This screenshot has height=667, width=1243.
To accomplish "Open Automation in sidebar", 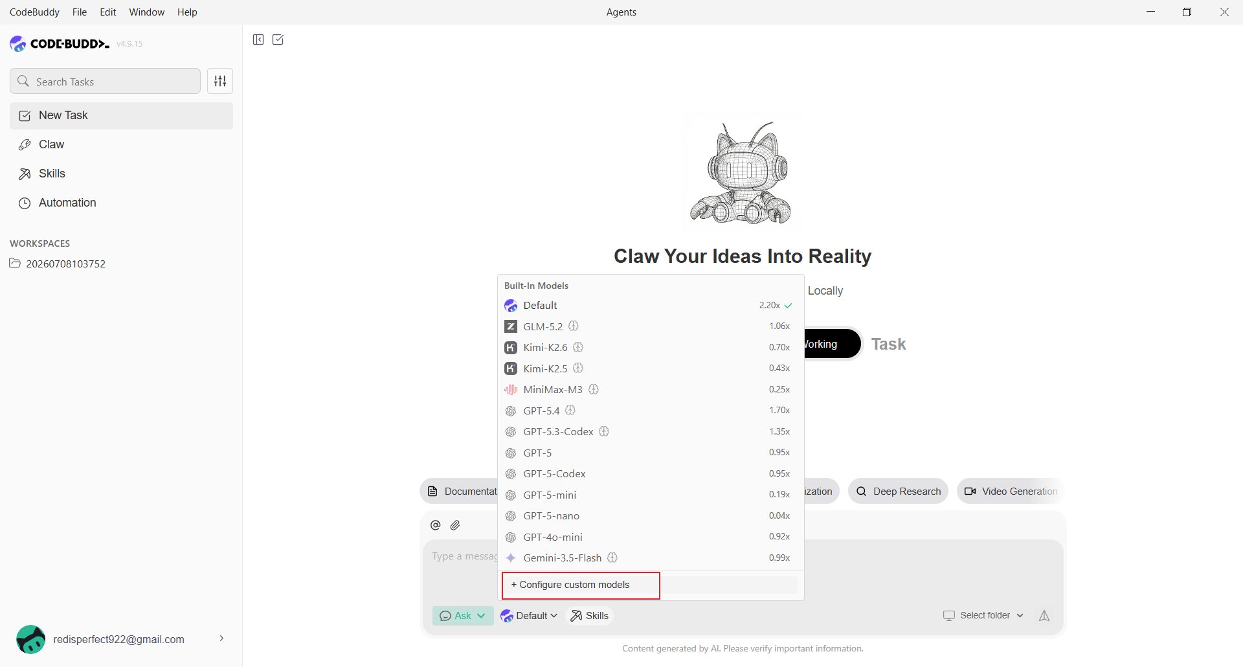I will (x=121, y=203).
